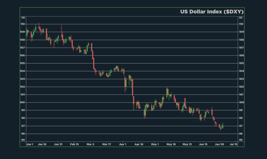The height and width of the screenshot is (159, 267).
Task: Select the Mar 2 date label
Action: [90, 144]
